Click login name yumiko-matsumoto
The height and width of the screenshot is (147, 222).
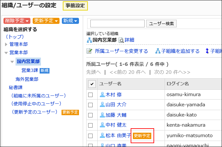(190, 136)
